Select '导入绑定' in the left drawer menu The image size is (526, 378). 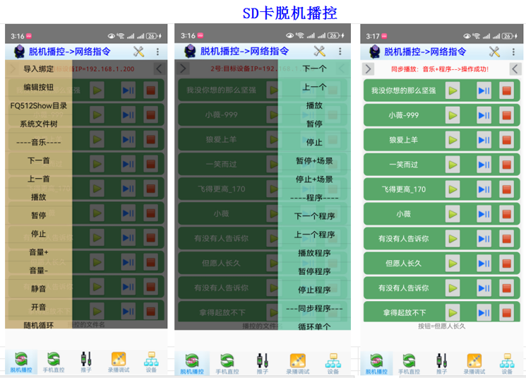[x=39, y=69]
